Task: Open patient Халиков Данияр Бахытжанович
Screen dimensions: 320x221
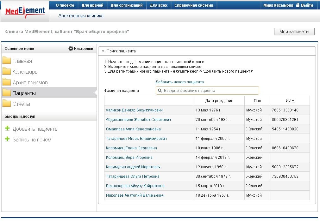Action: (x=134, y=110)
